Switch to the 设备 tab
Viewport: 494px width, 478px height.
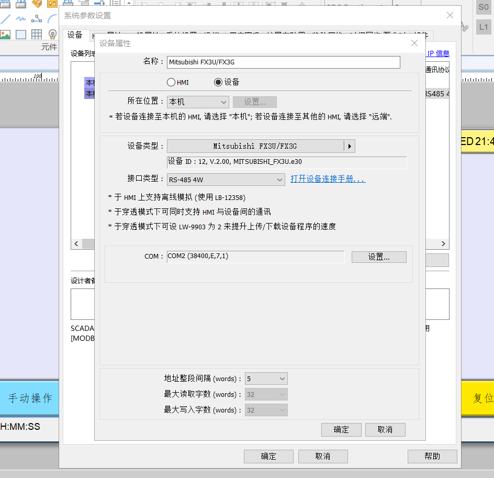click(75, 35)
